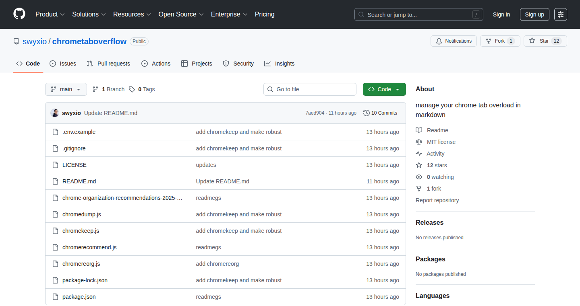This screenshot has width=580, height=306.
Task: Open the package.json file
Action: (79, 297)
